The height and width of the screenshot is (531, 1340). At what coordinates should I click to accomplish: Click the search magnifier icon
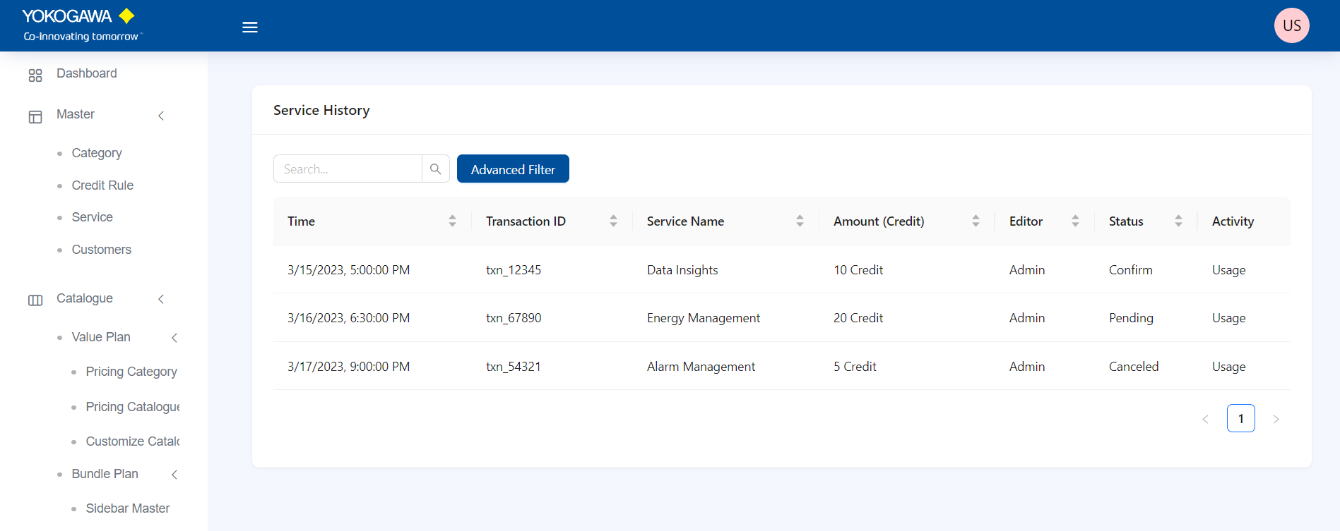tap(436, 169)
